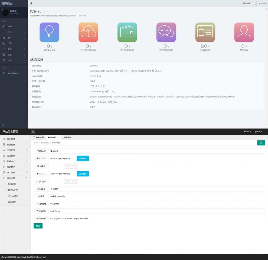Click the green wallet tile

tap(127, 32)
